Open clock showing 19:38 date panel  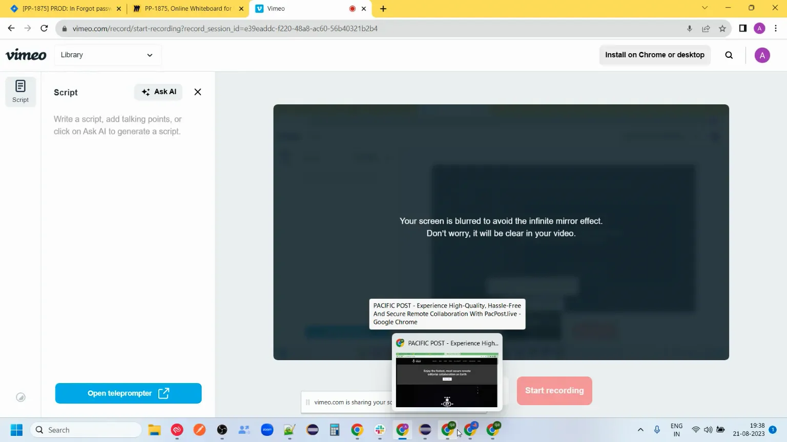749,430
